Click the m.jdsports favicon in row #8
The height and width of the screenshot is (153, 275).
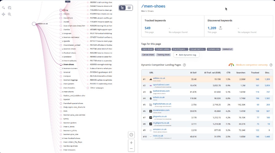[151, 124]
